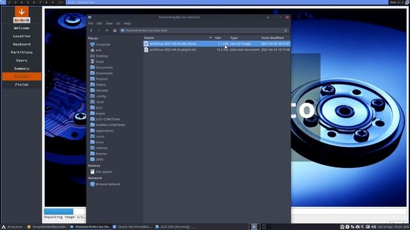Open the Trash icon in the sidebar
This screenshot has width=410, height=230.
(x=92, y=61)
